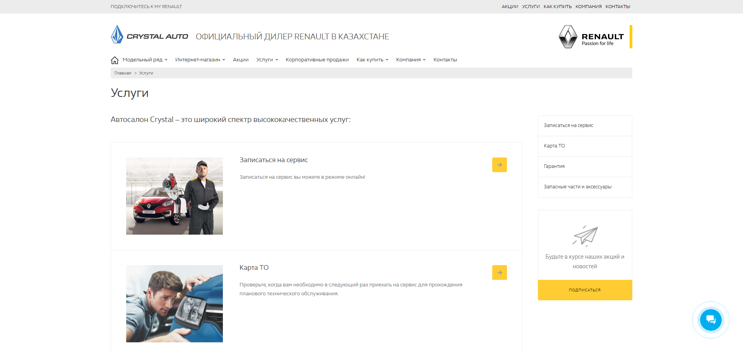Screen dimensions: 743x352
Task: Click КОНТАКТЫ in the top bar
Action: pos(618,7)
